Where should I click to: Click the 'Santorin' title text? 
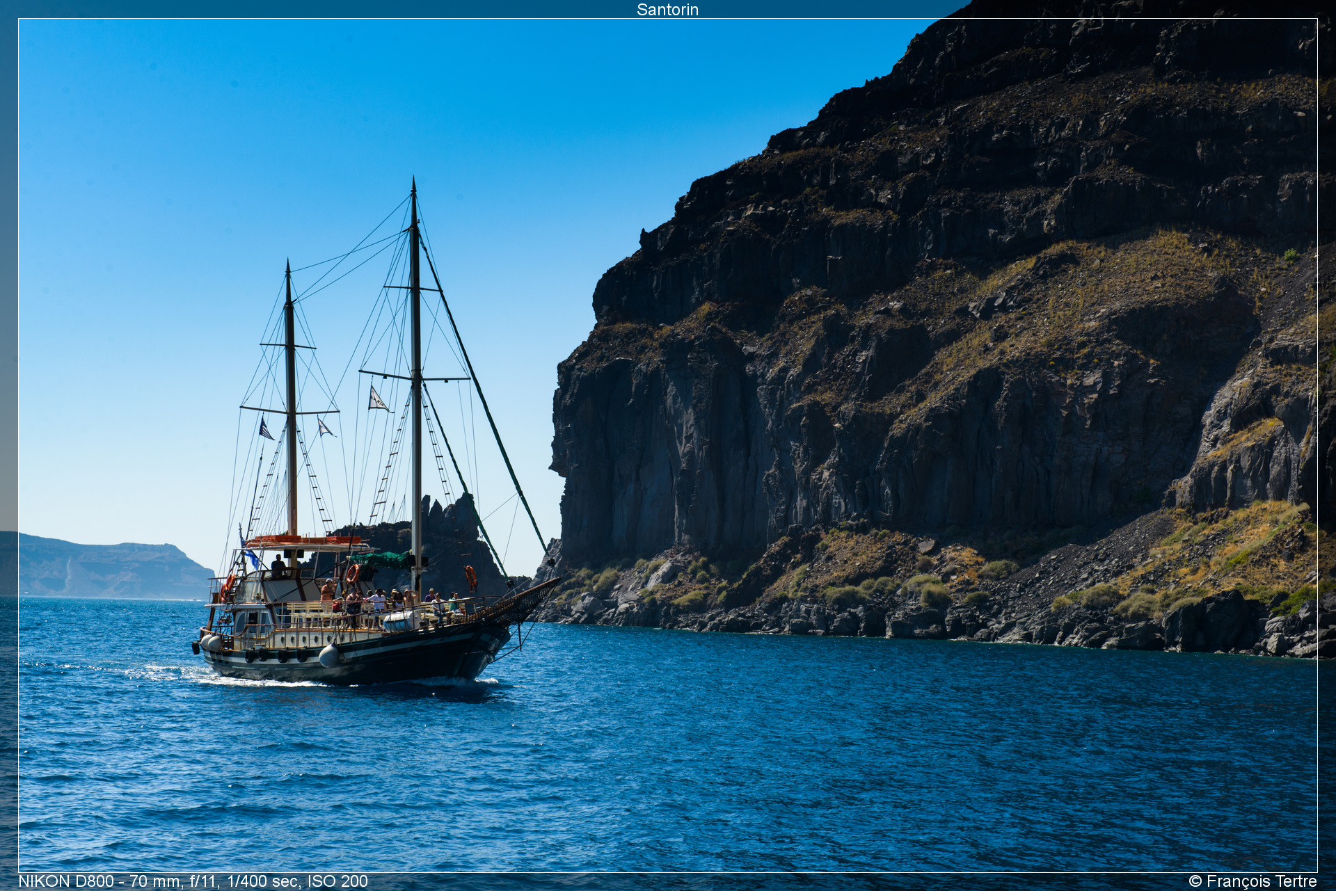point(667,9)
